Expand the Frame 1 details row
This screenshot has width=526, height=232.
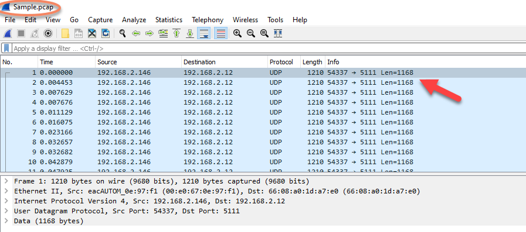coord(6,182)
